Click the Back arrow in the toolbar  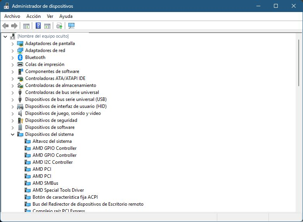pyautogui.click(x=5, y=26)
